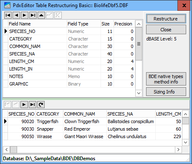Click down arrow of fields grid scrollbar
192x164 pixels.
coord(139,93)
